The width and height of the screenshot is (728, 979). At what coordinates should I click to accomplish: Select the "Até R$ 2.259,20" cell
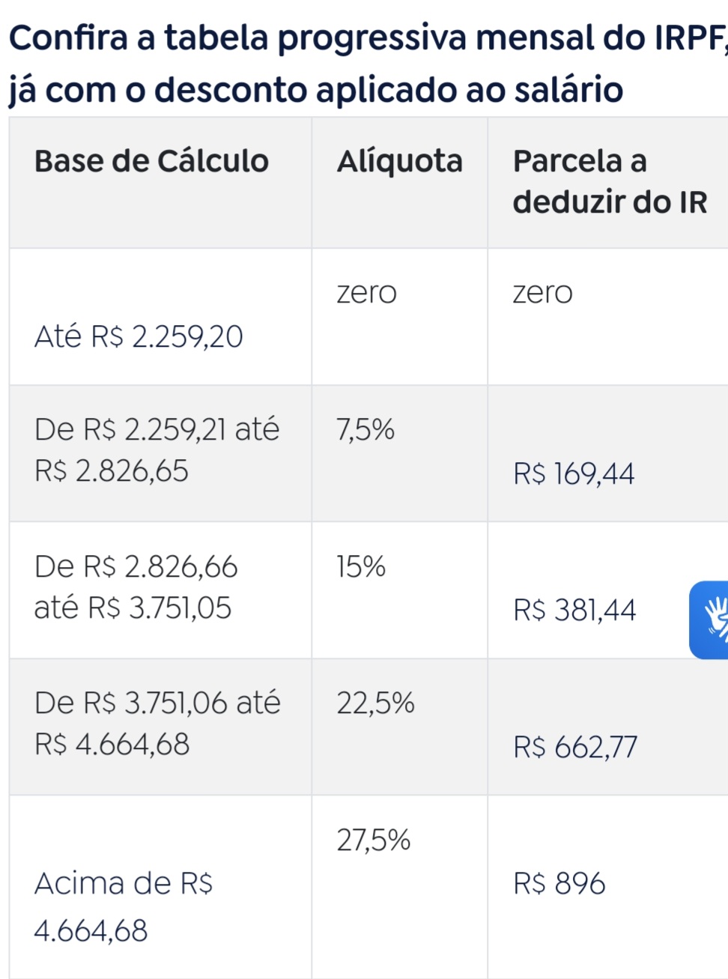coord(139,337)
